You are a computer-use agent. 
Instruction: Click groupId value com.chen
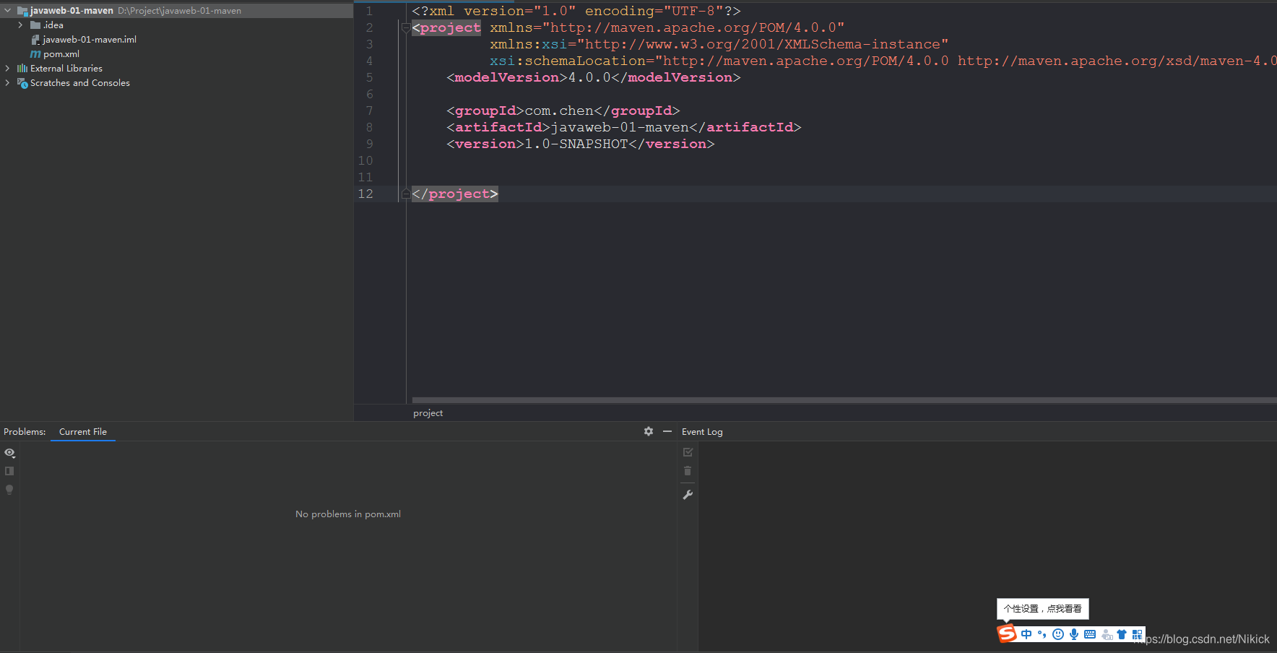(x=559, y=111)
